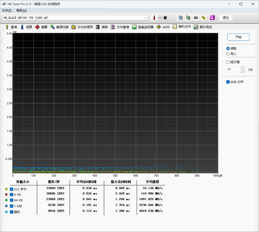Image resolution: width=259 pixels, height=232 pixels.
Task: Decrease the short stroke GB stepper
Action: (242, 71)
